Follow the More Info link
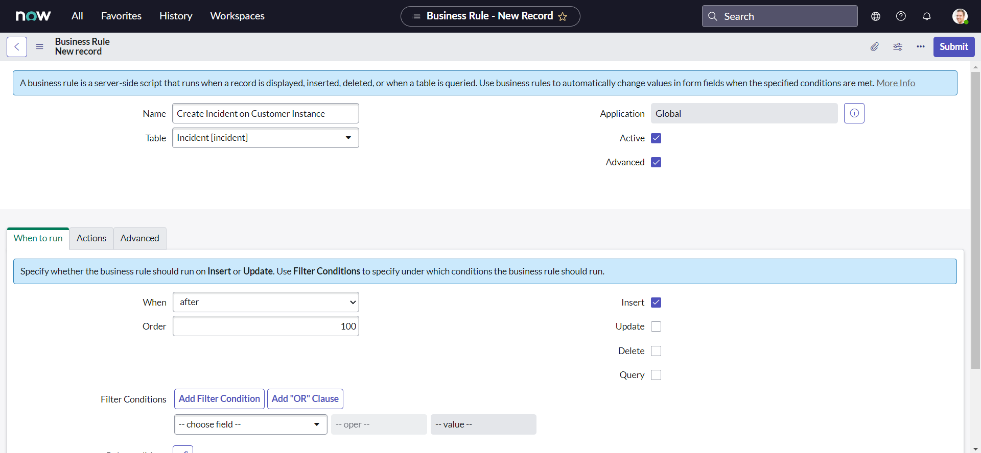 (896, 83)
